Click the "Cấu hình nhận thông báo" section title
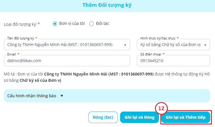 pyautogui.click(x=32, y=96)
